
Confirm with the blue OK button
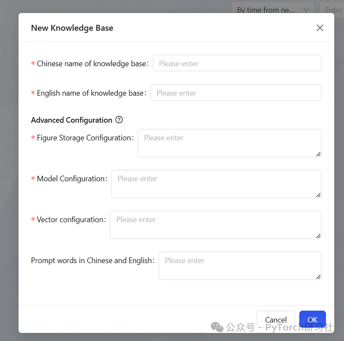pyautogui.click(x=313, y=319)
